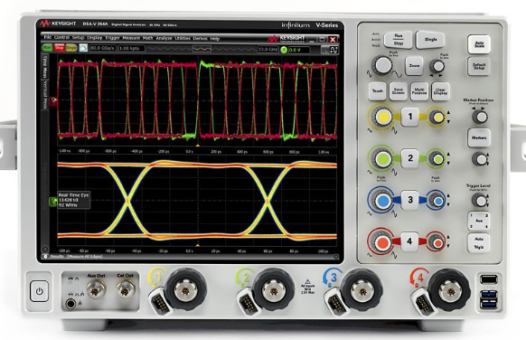The width and height of the screenshot is (526, 340).
Task: Toggle channel 1 with the 1 key
Action: tap(410, 117)
